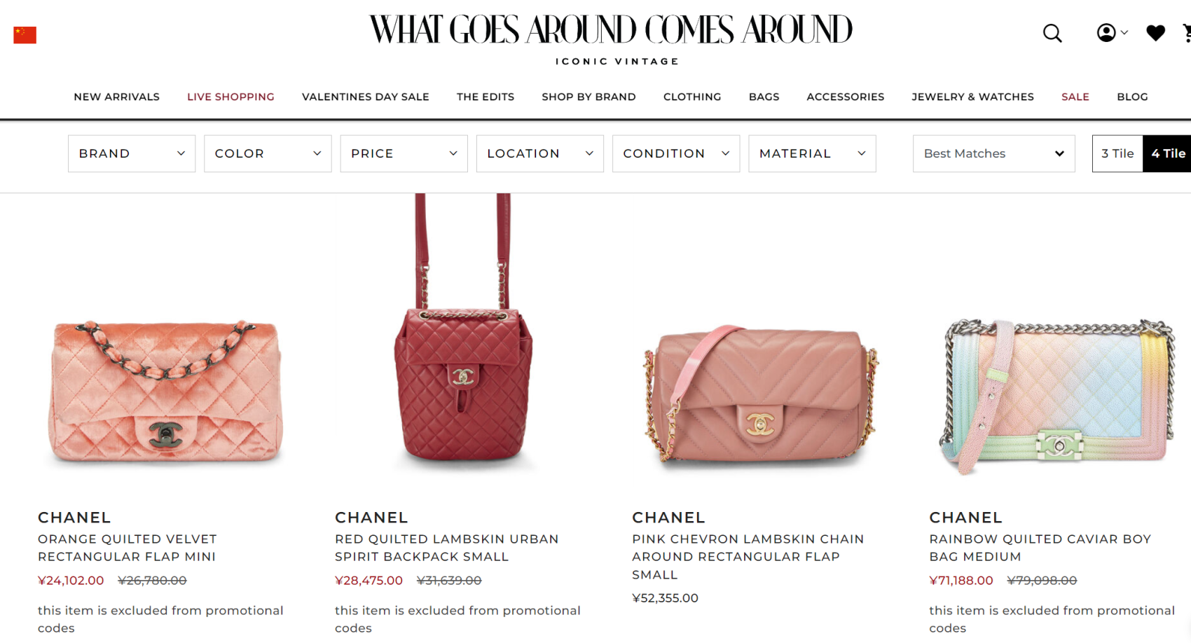Go to the Bags menu
Viewport: 1191px width, 643px height.
click(764, 97)
